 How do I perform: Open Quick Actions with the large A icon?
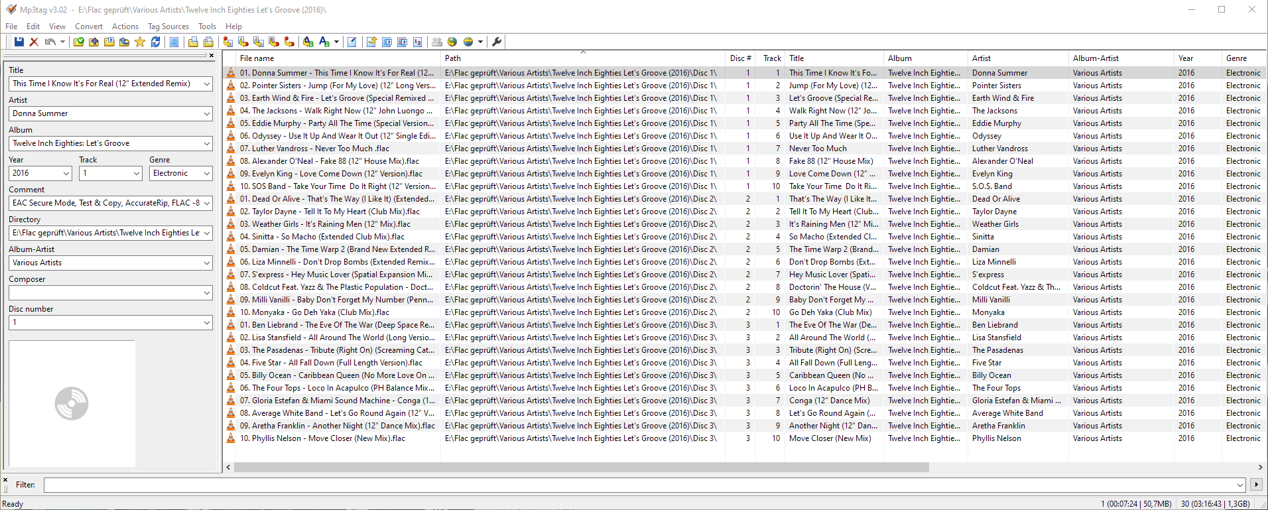coord(324,42)
